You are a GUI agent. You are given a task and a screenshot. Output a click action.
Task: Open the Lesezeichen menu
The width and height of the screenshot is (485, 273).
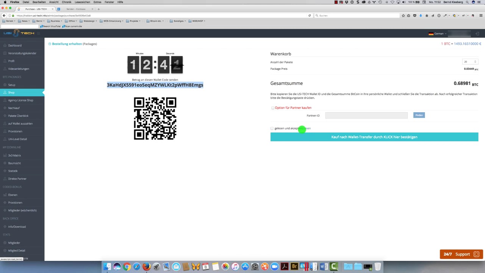(x=82, y=2)
